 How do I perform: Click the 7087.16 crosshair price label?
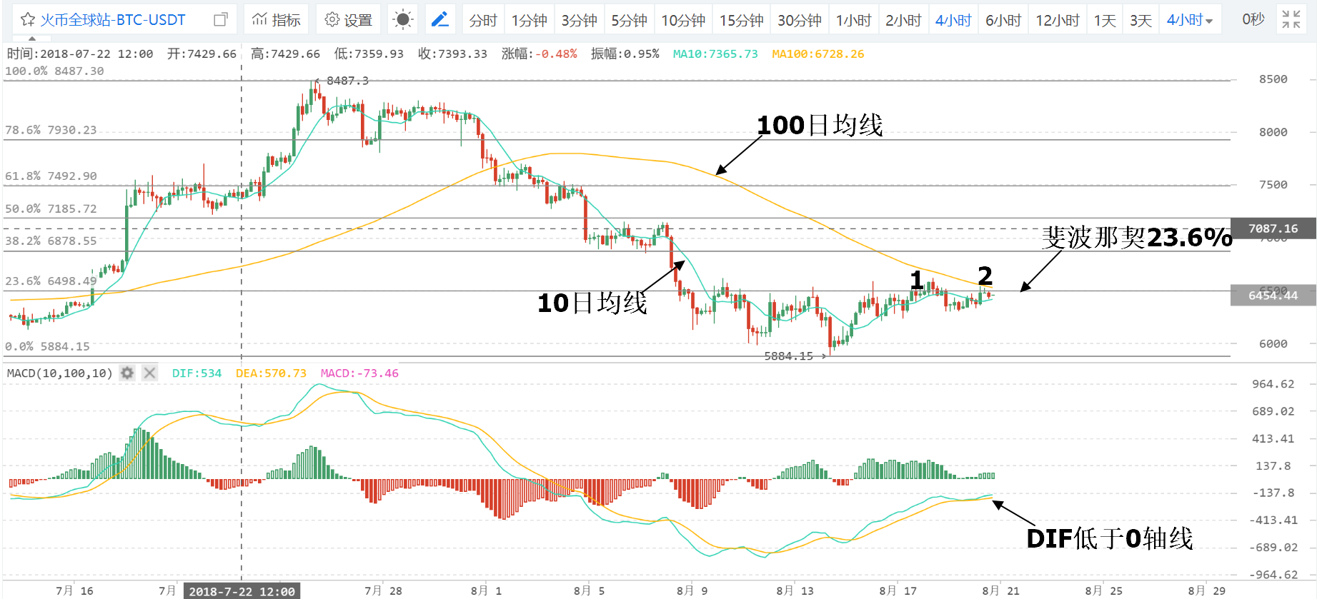(1273, 228)
